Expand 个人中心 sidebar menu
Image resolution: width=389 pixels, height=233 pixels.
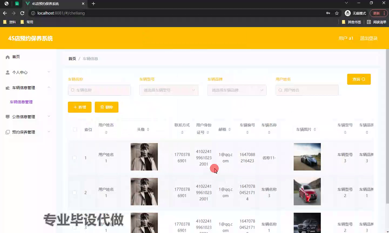click(x=28, y=72)
